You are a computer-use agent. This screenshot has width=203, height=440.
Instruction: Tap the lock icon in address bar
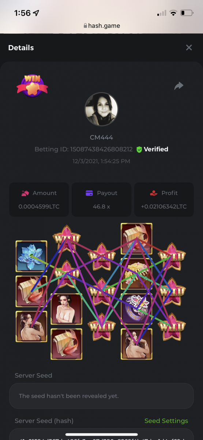tap(86, 26)
